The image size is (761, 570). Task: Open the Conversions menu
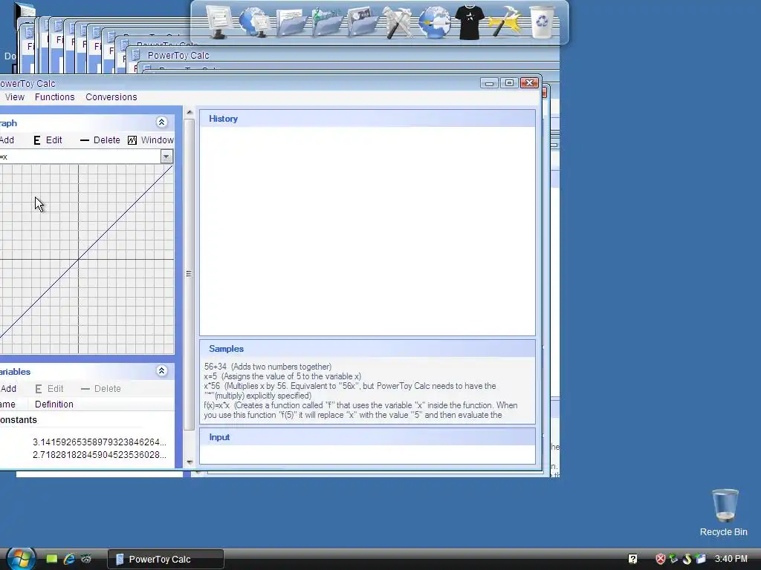111,97
